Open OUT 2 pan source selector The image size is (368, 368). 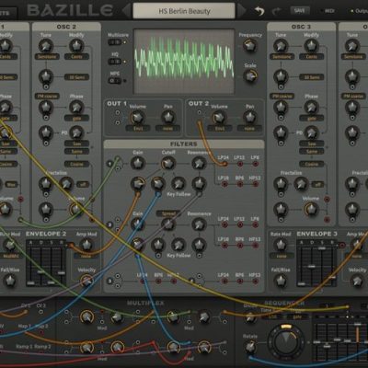coord(249,129)
